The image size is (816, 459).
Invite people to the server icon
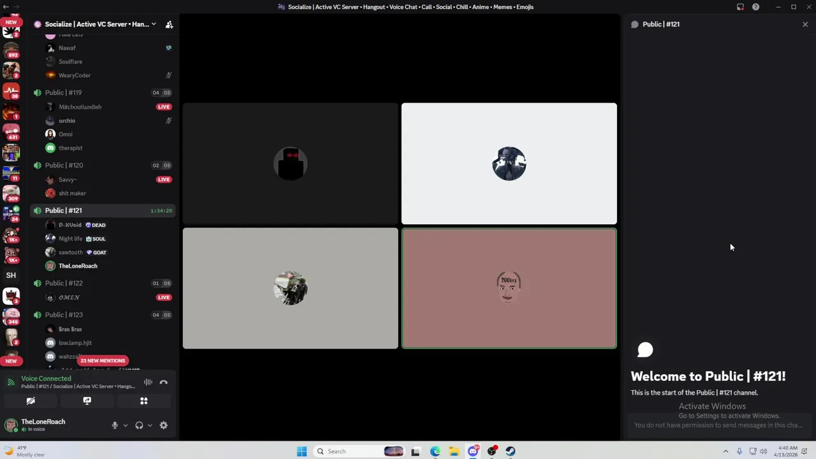point(169,24)
